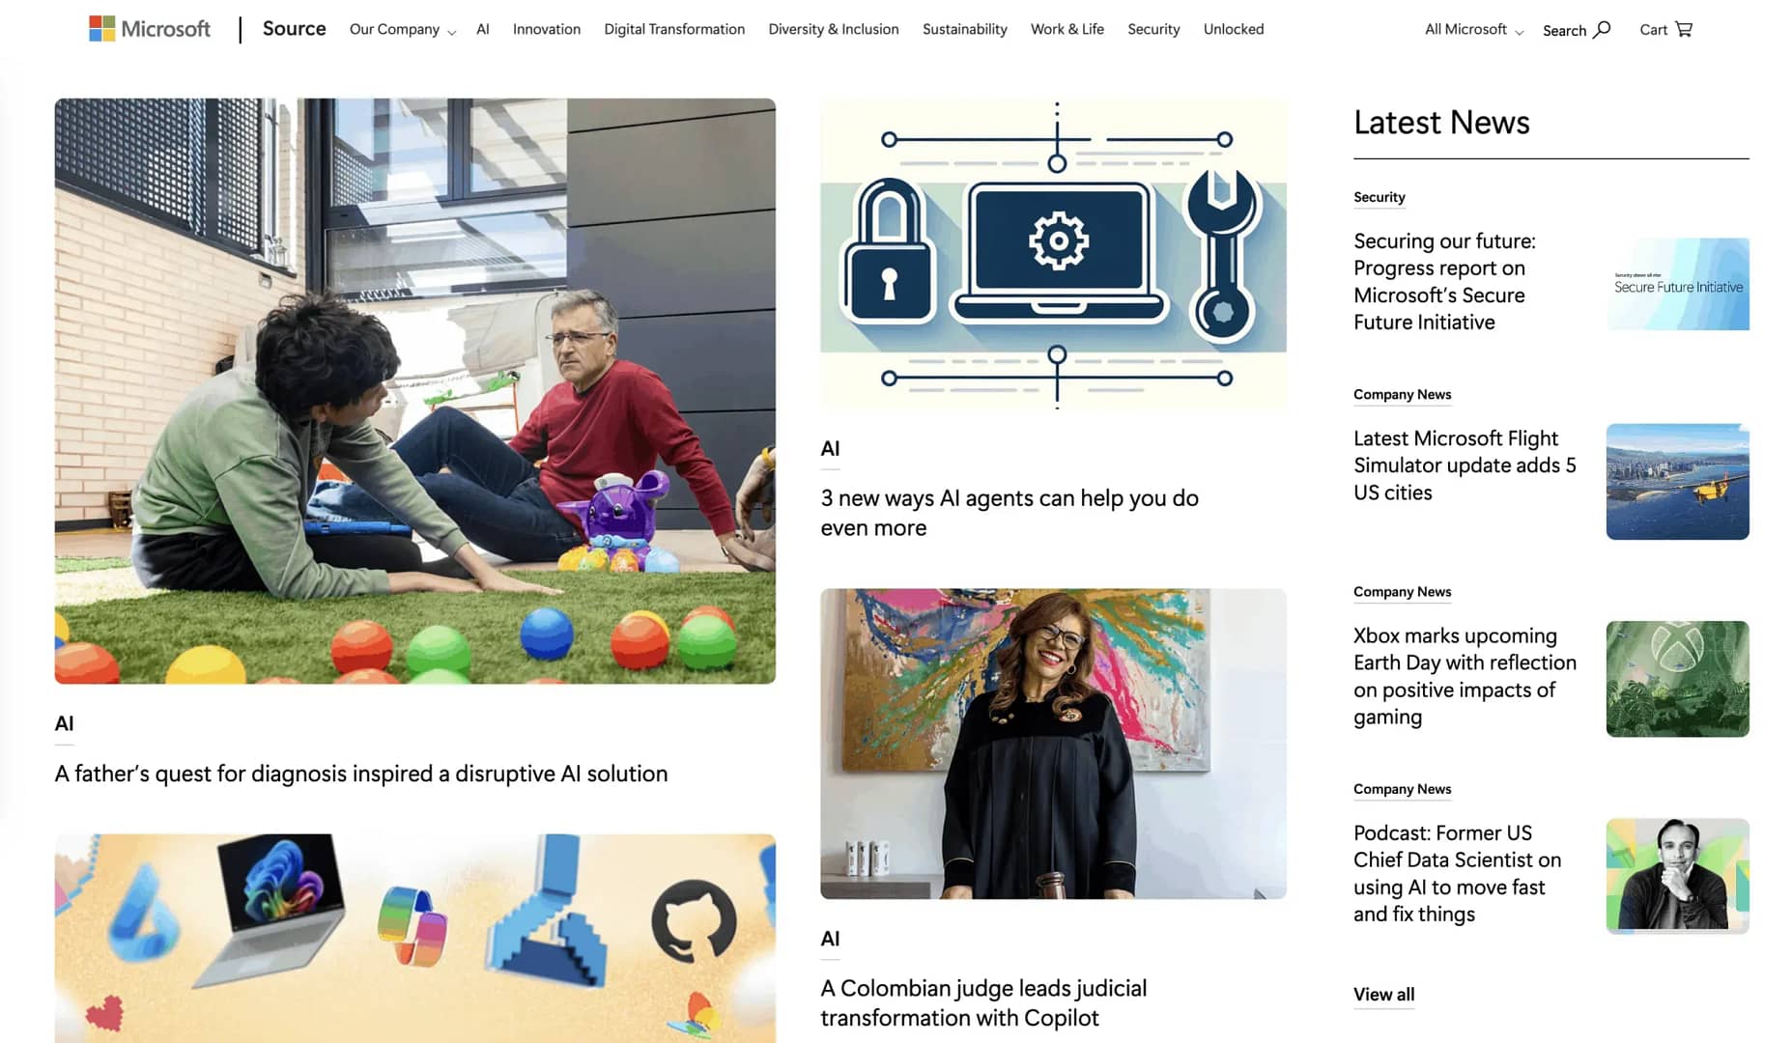1792x1043 pixels.
Task: Click View all latest news
Action: [1383, 994]
